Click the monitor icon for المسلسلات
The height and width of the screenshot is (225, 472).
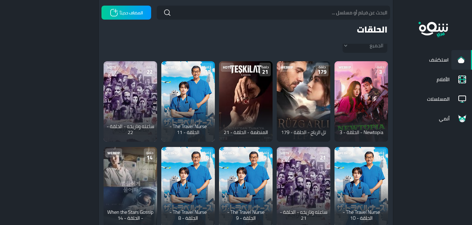pos(462,99)
